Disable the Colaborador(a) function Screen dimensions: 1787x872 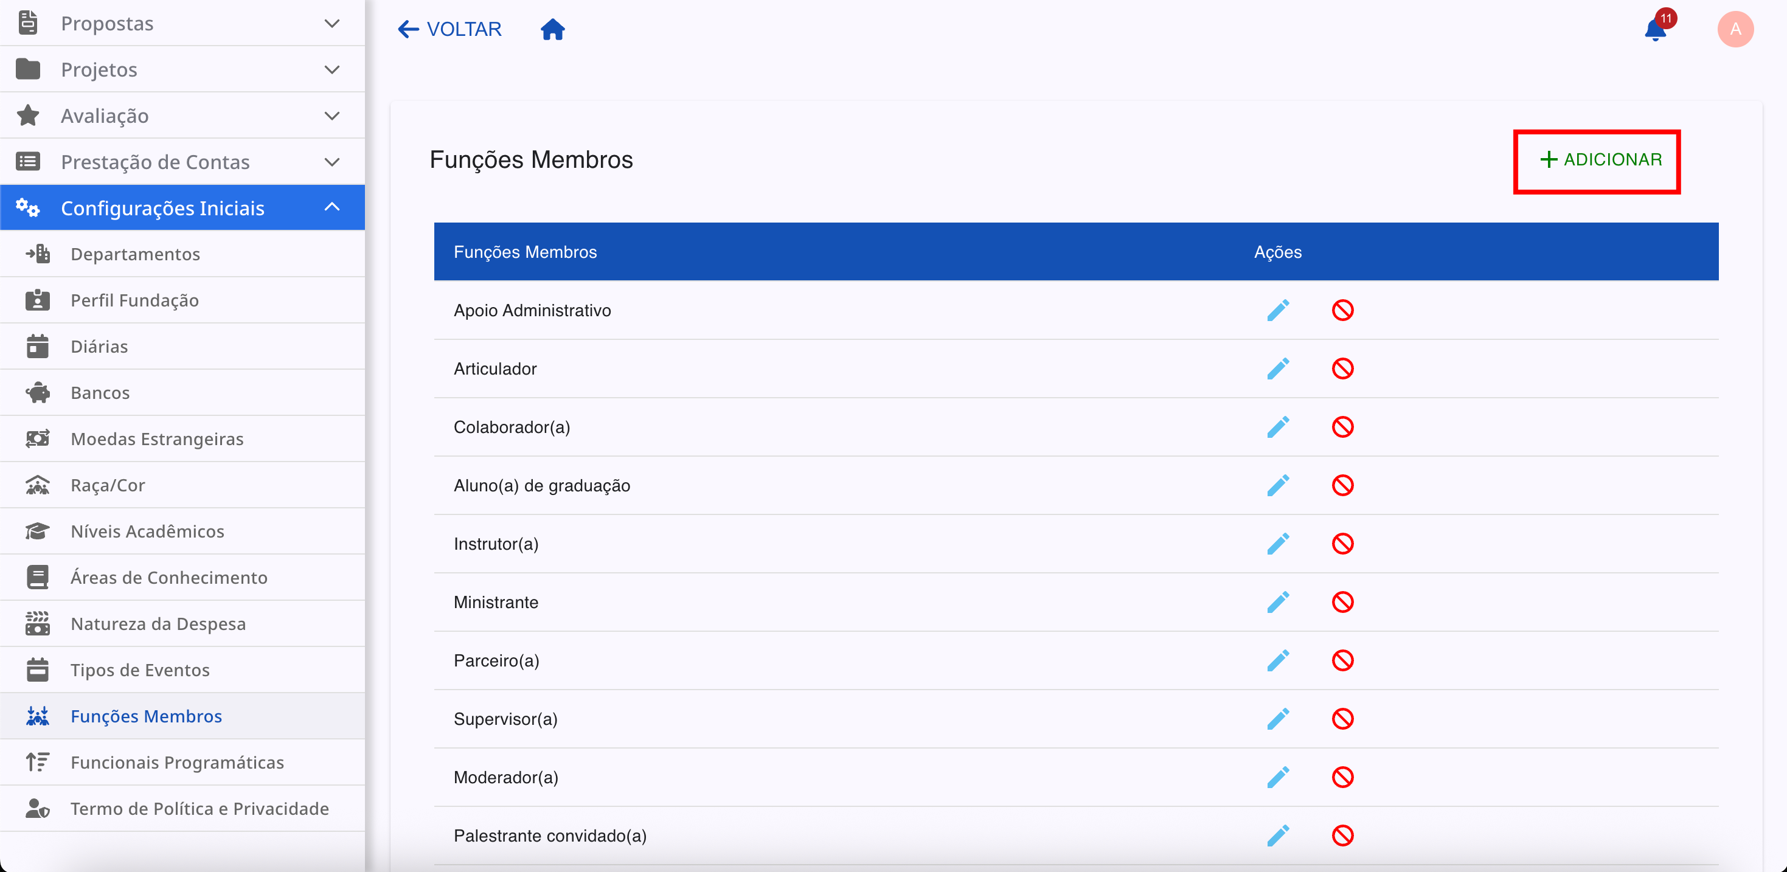(1342, 427)
